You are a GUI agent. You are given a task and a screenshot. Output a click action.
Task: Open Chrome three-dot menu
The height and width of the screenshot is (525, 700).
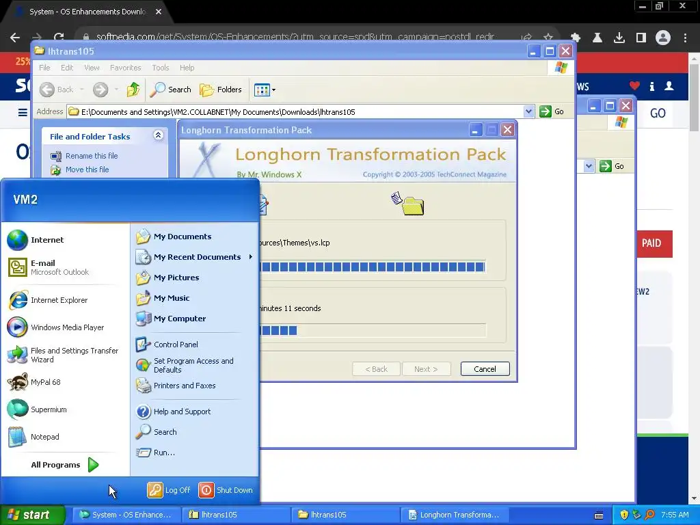[685, 38]
